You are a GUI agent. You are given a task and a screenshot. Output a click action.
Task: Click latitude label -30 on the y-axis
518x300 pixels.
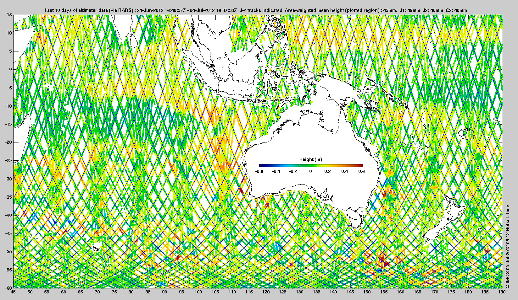pyautogui.click(x=8, y=179)
